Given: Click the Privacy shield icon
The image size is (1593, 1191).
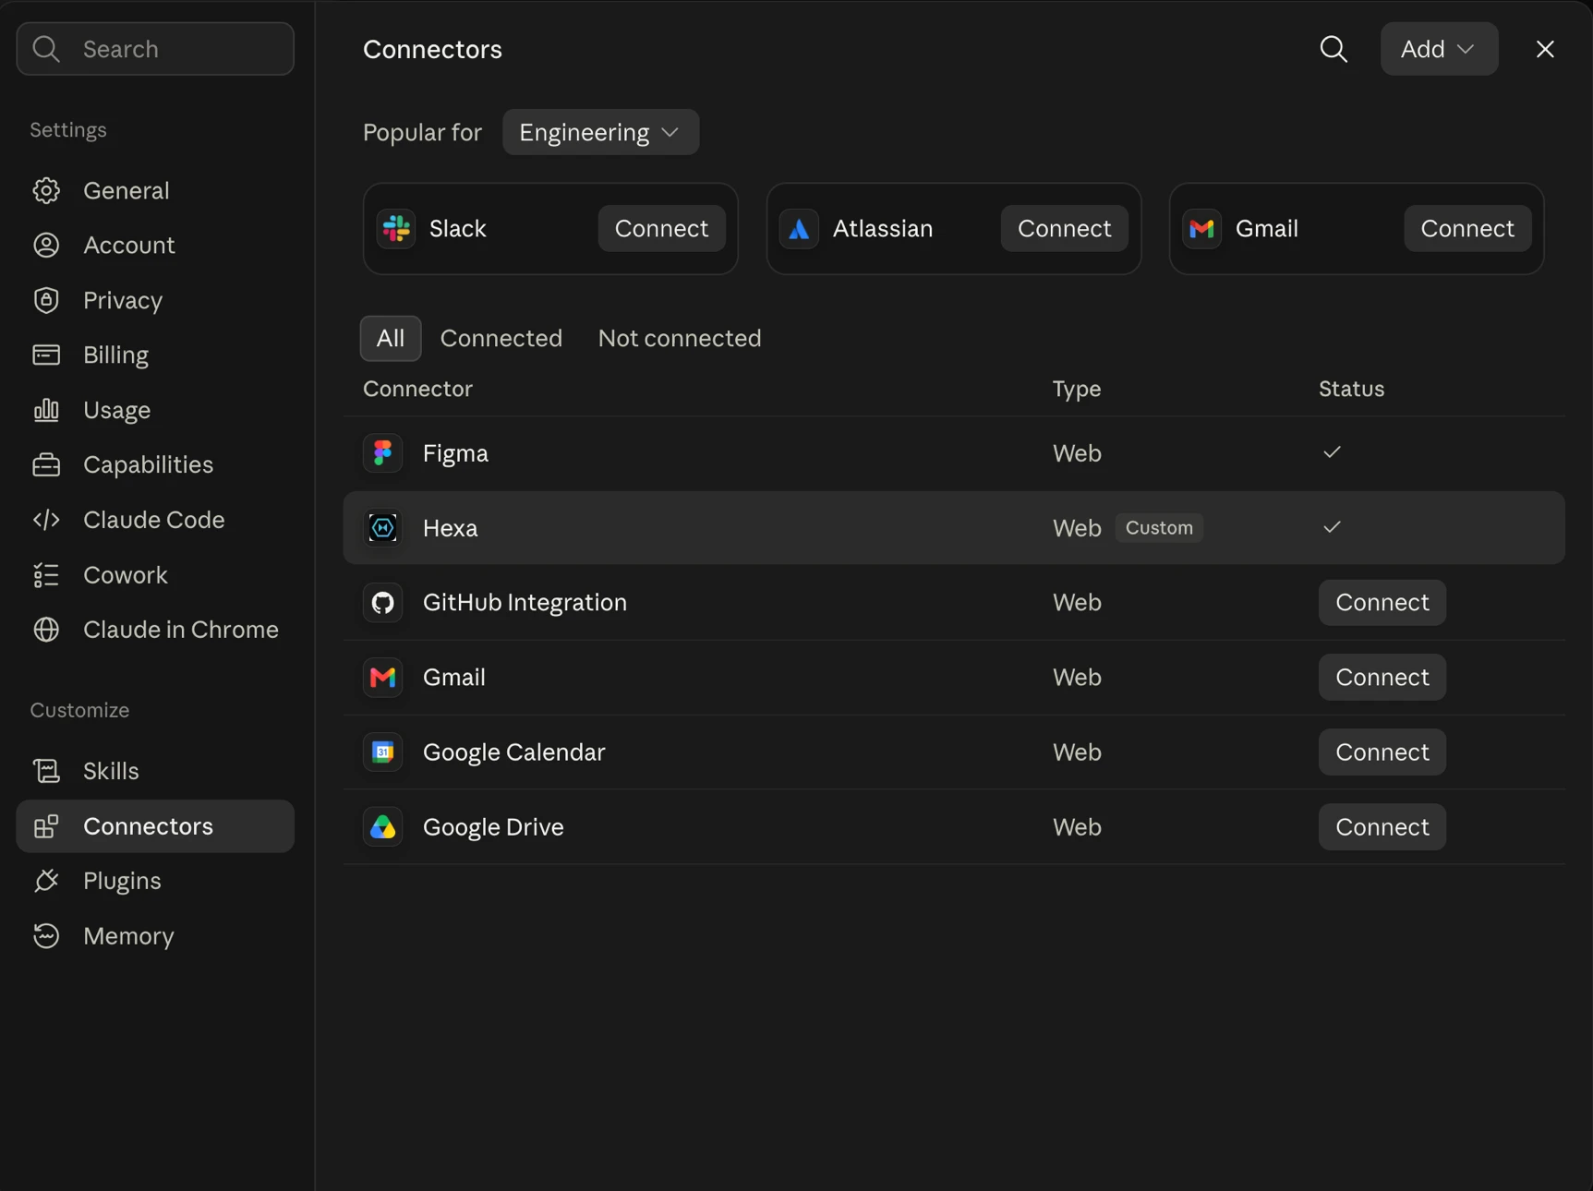Looking at the screenshot, I should point(46,300).
